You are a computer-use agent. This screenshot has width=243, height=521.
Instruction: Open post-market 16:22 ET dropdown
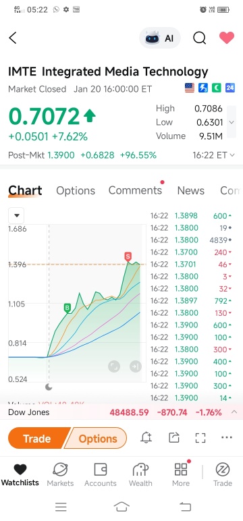pyautogui.click(x=213, y=155)
